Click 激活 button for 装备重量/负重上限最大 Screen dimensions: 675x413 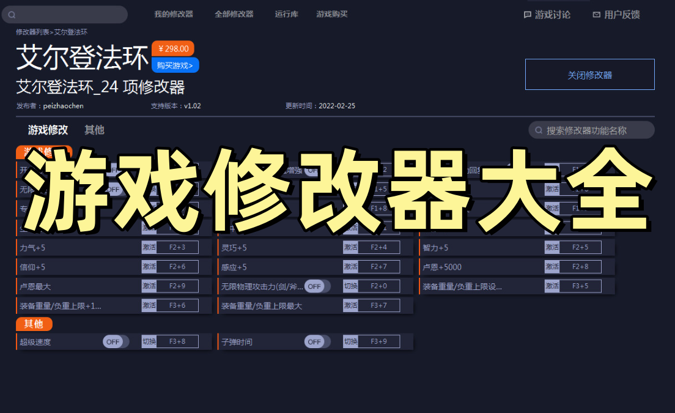[x=350, y=305]
